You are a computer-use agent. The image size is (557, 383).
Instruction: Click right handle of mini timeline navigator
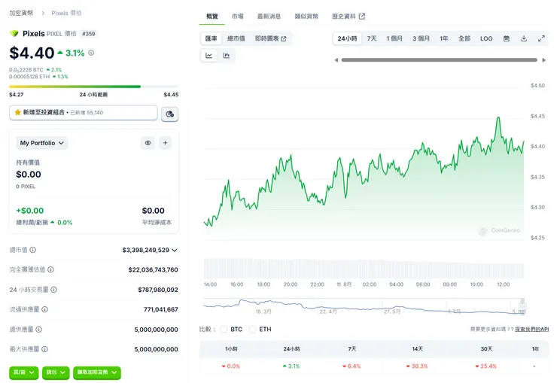click(x=522, y=306)
